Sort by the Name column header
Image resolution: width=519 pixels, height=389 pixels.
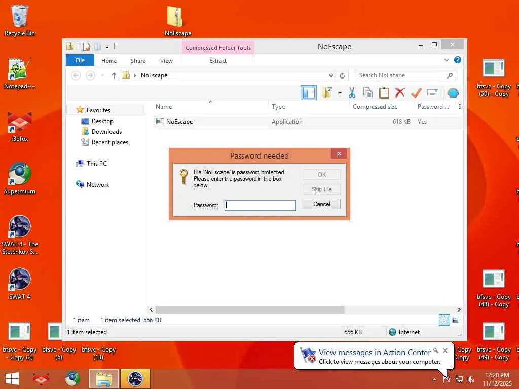coord(164,107)
